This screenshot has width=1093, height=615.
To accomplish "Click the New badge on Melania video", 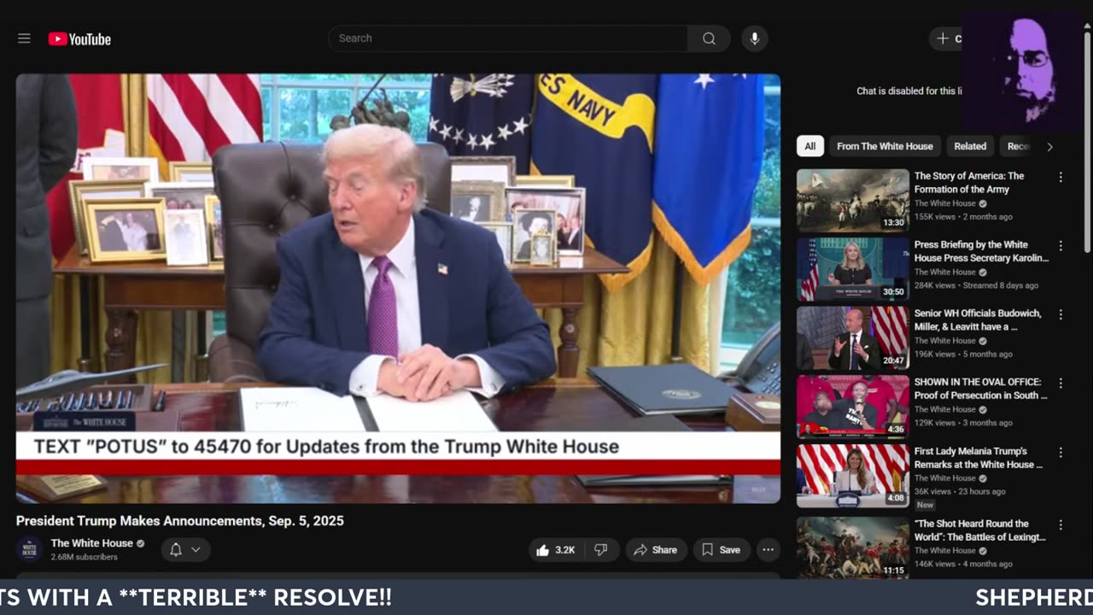I will 925,505.
